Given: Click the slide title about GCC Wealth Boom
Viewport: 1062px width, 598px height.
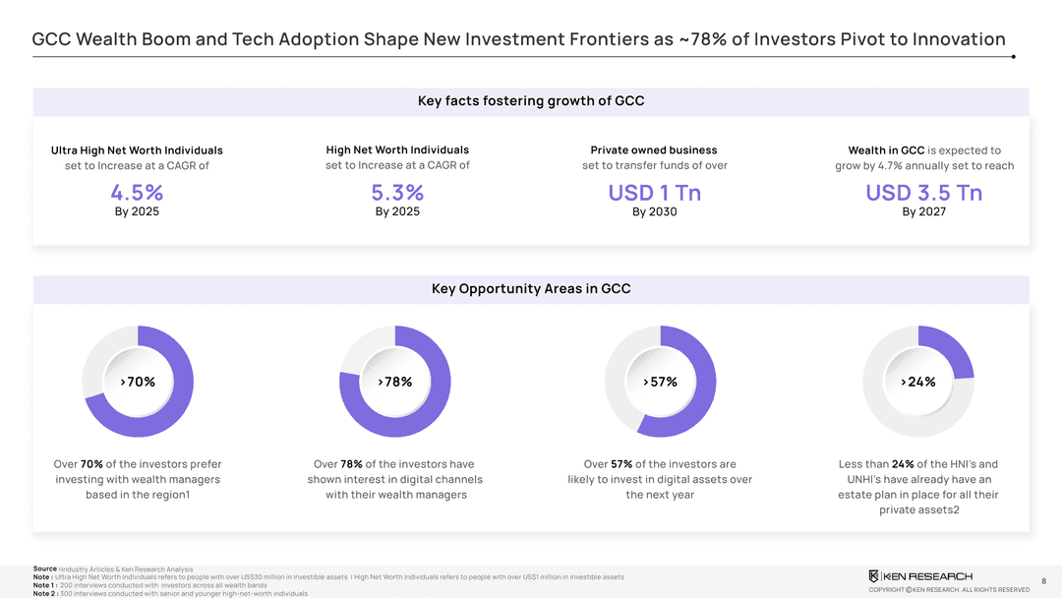Looking at the screenshot, I should coord(518,39).
